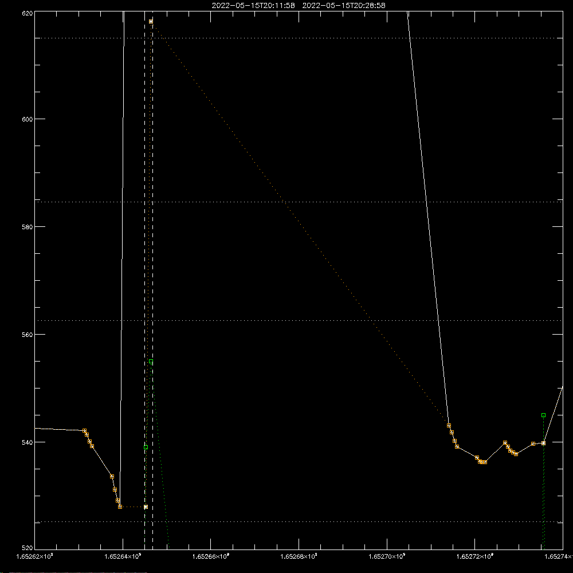Pick the green square marker near value 545
This screenshot has height=573, width=573.
(543, 415)
